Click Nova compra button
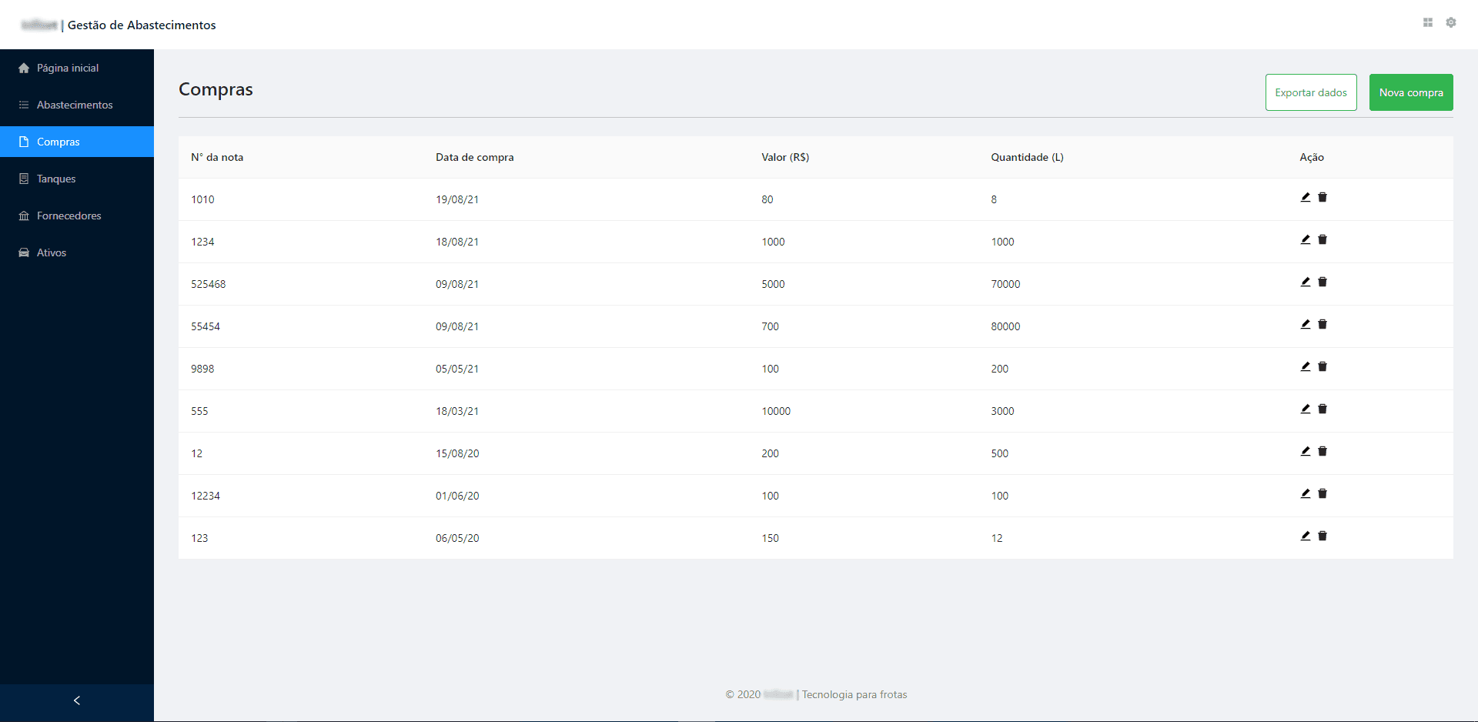This screenshot has height=722, width=1478. pyautogui.click(x=1411, y=92)
